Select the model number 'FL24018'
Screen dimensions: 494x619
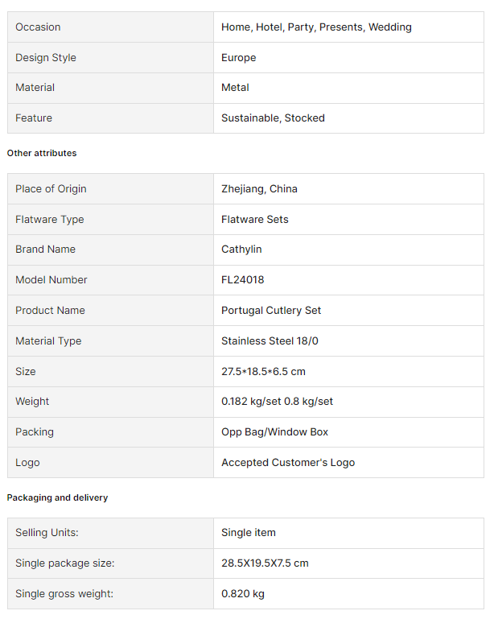(x=242, y=280)
